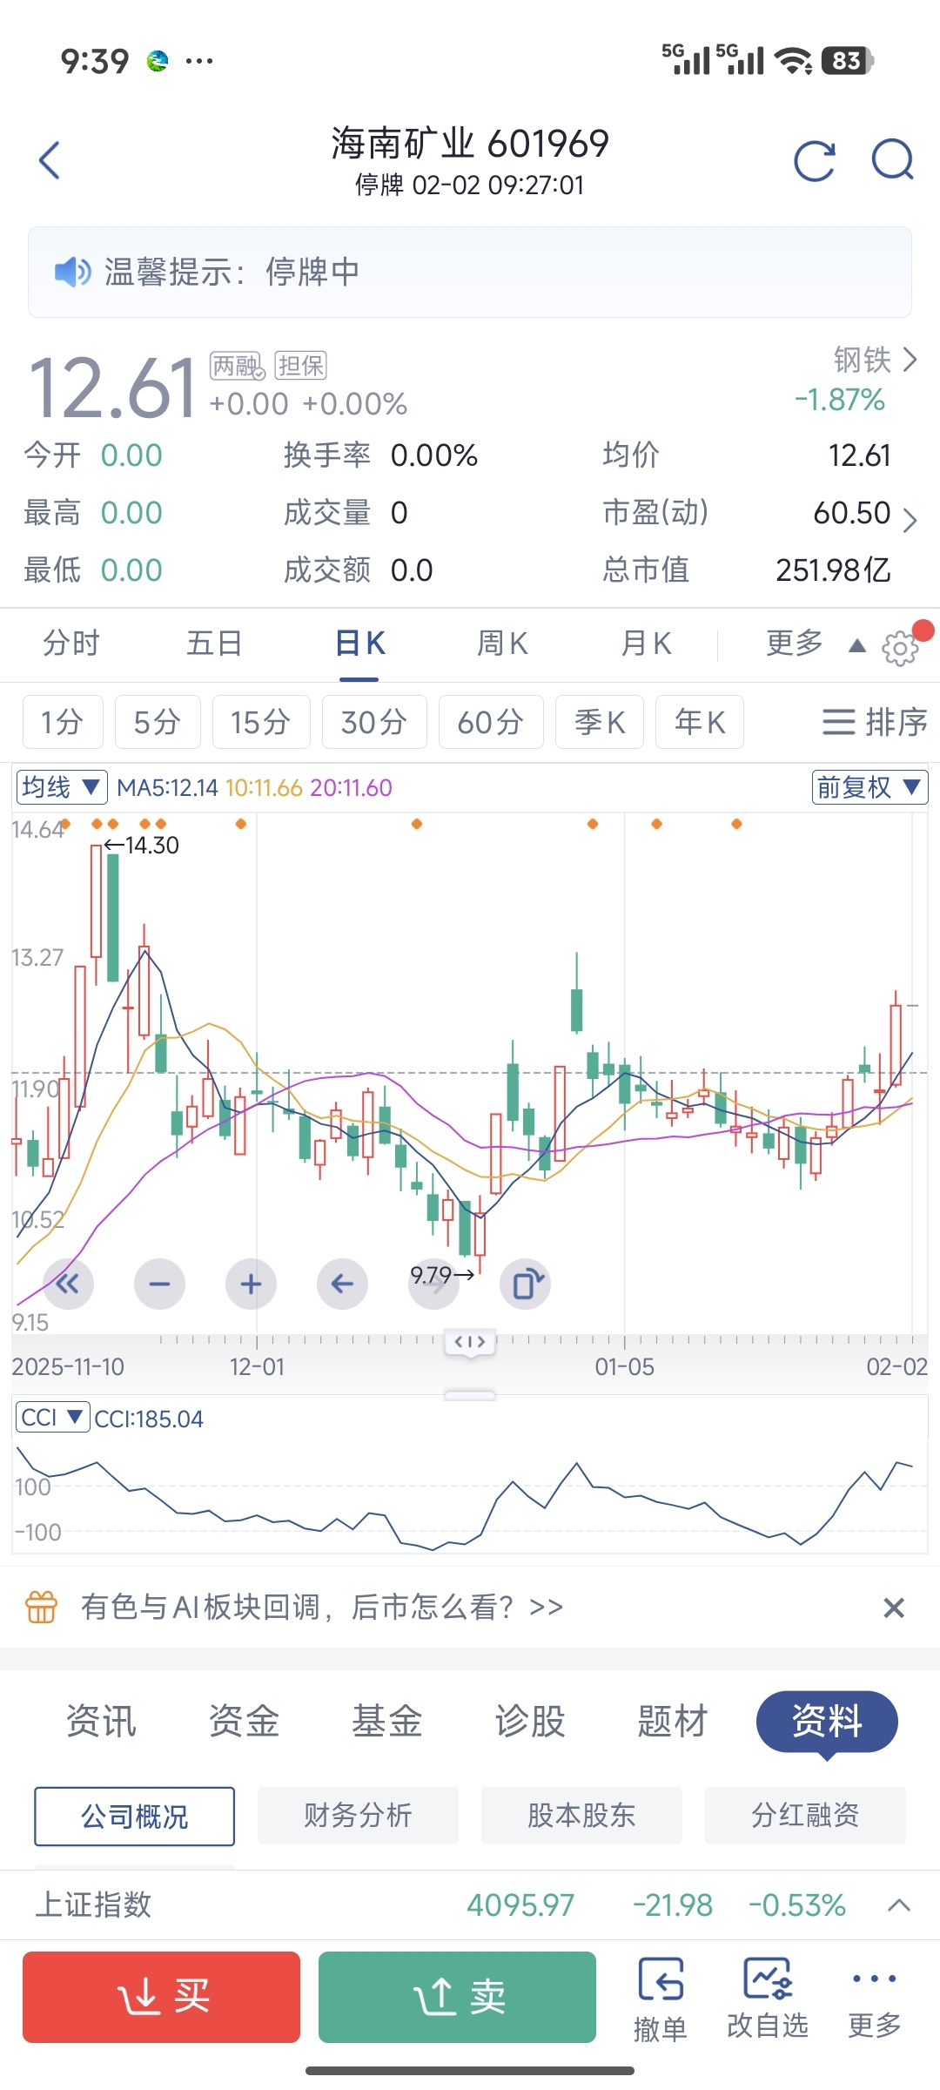Select the 资金 tab

244,1721
